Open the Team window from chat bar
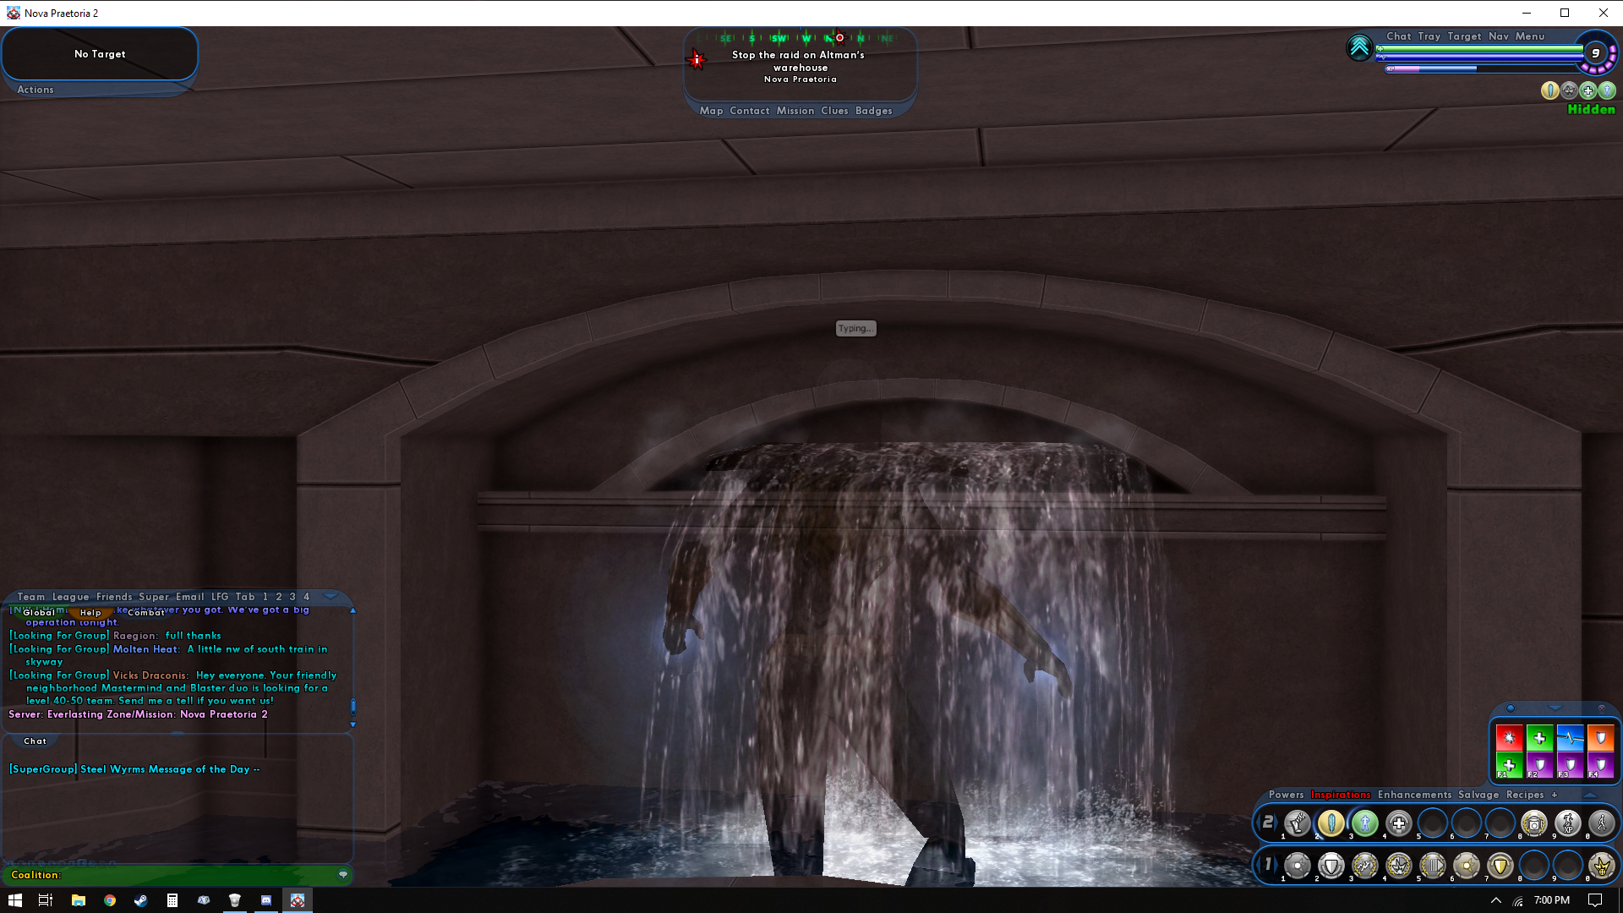The height and width of the screenshot is (913, 1623). coord(31,597)
